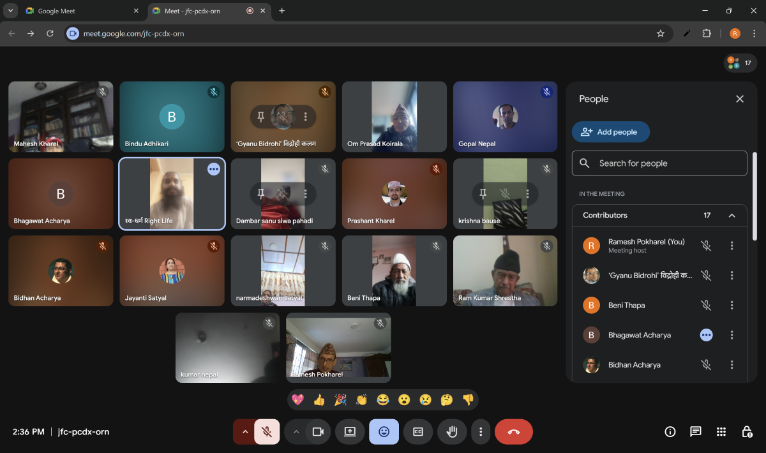Leave the call with red button
The height and width of the screenshot is (453, 766).
(513, 432)
